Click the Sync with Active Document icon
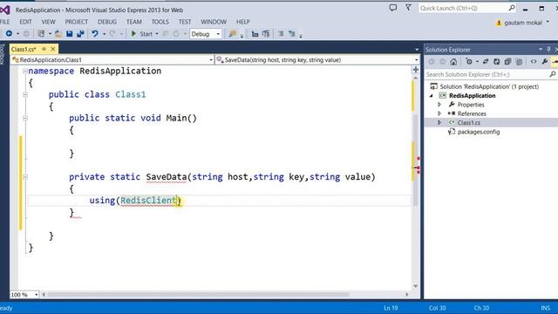Viewport: 558px width, 314px height. click(486, 62)
